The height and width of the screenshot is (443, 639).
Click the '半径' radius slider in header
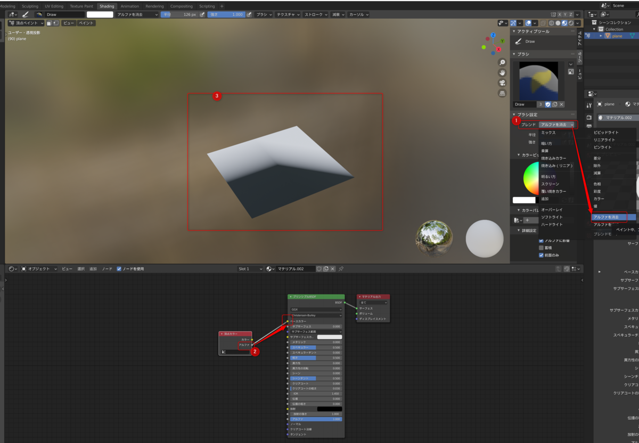(x=179, y=14)
